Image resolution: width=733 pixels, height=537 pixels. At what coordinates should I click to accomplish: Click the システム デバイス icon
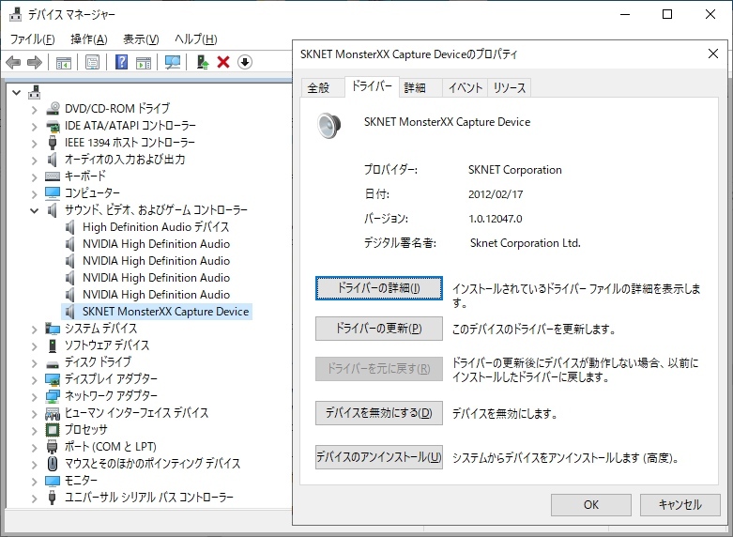53,329
